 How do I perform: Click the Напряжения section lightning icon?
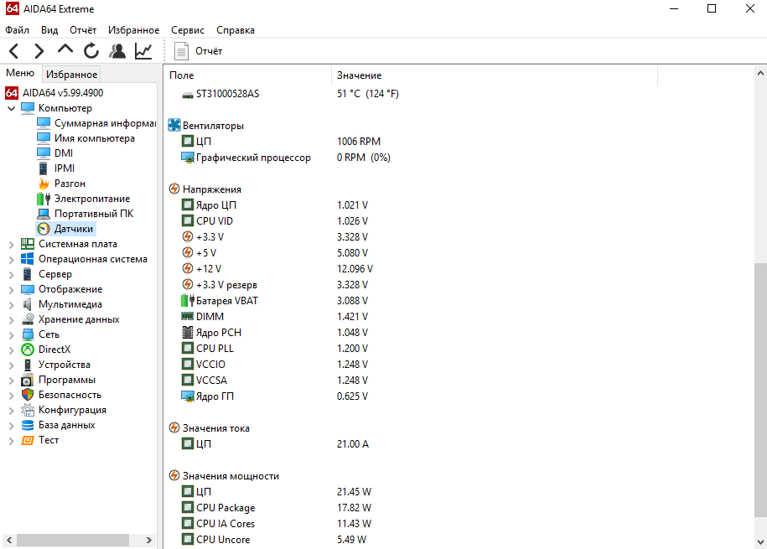coord(174,189)
